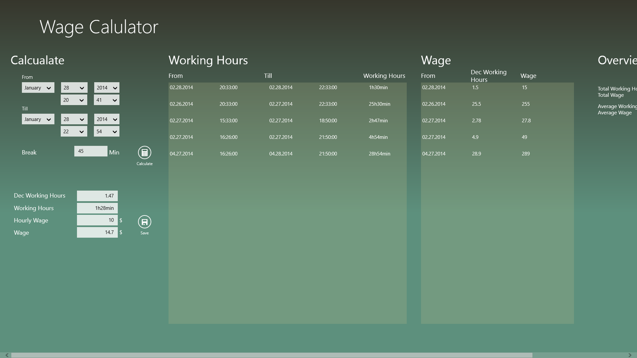Select the 25h30min working hours row
The image size is (637, 358).
pos(287,104)
